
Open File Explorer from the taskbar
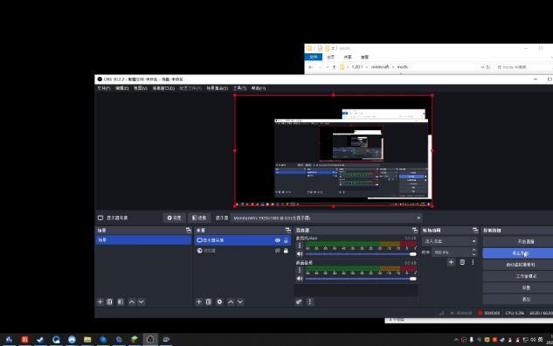pyautogui.click(x=87, y=339)
